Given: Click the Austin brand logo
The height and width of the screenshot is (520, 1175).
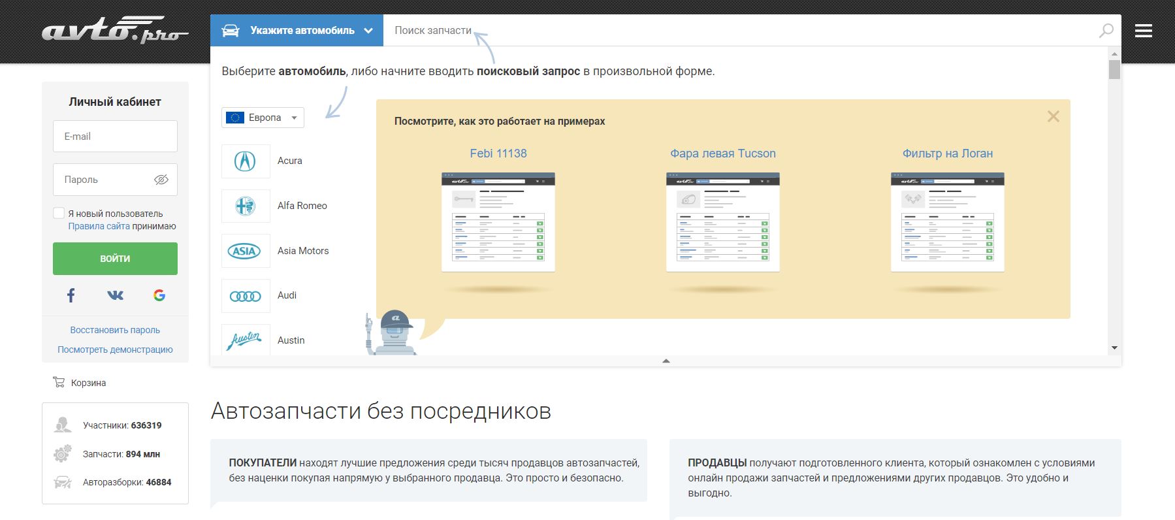Looking at the screenshot, I should coord(246,340).
